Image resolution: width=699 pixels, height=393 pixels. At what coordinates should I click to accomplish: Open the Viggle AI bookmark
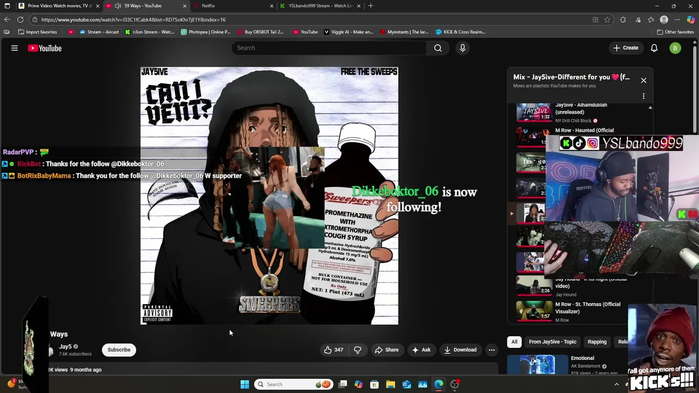coord(348,32)
